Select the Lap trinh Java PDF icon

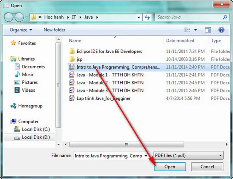pyautogui.click(x=72, y=98)
